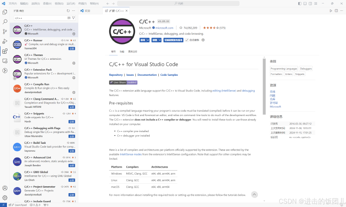Open the Source Control view
Image resolution: width=346 pixels, height=207 pixels.
click(x=5, y=31)
